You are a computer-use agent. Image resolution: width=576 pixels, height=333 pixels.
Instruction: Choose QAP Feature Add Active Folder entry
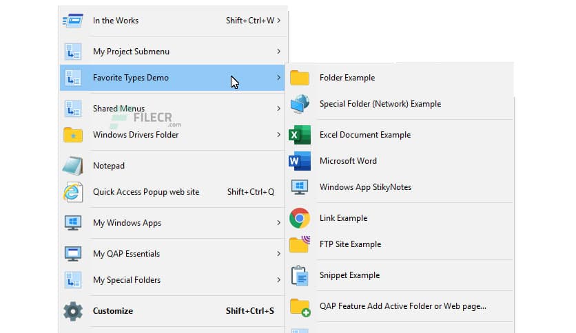click(400, 306)
